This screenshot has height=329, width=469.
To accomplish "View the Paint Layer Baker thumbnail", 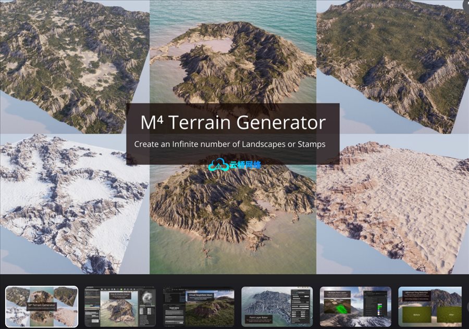I will pos(277,307).
